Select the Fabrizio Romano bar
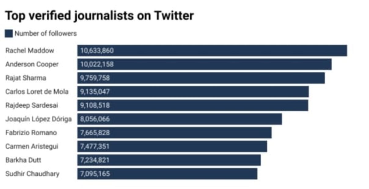Screen dimensions: 369x189 (174, 133)
